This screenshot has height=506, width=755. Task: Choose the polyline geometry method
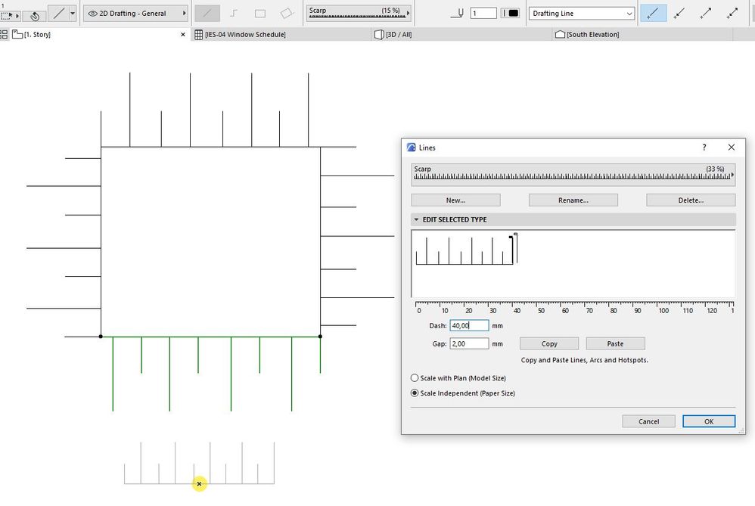[234, 14]
